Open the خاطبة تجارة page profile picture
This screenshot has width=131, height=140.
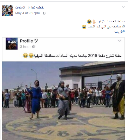8,10
